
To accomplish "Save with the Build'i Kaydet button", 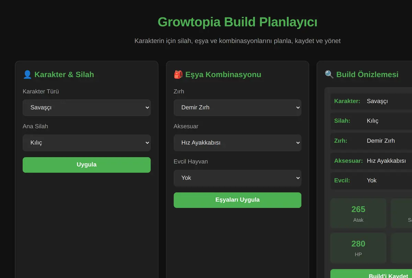I will [x=371, y=274].
